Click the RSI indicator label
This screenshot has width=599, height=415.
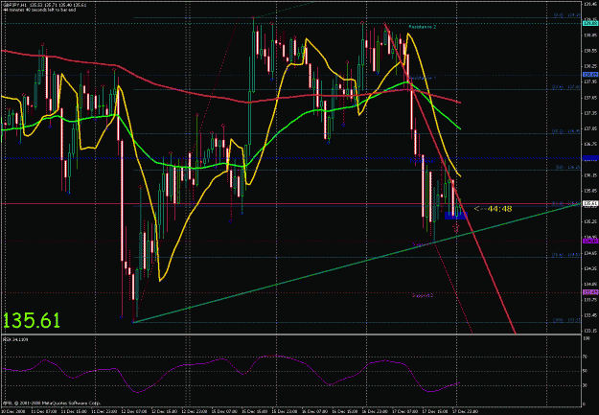15,339
